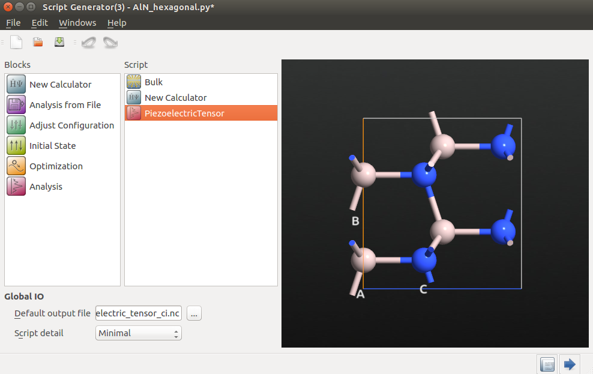Image resolution: width=593 pixels, height=374 pixels.
Task: Click the New script toolbar icon
Action: [16, 42]
